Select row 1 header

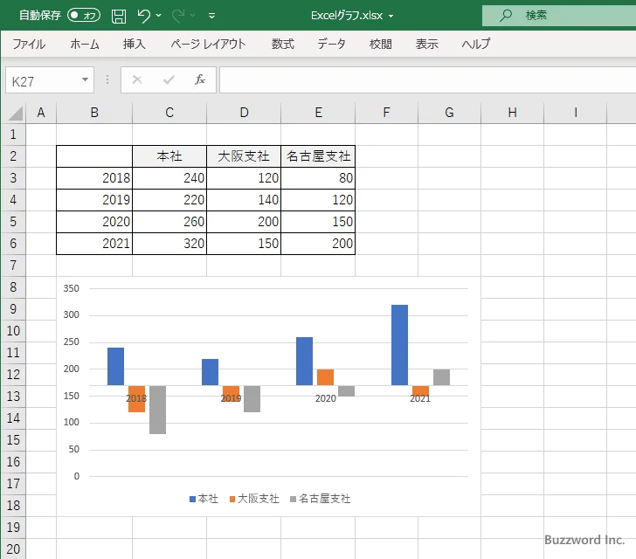pos(13,135)
